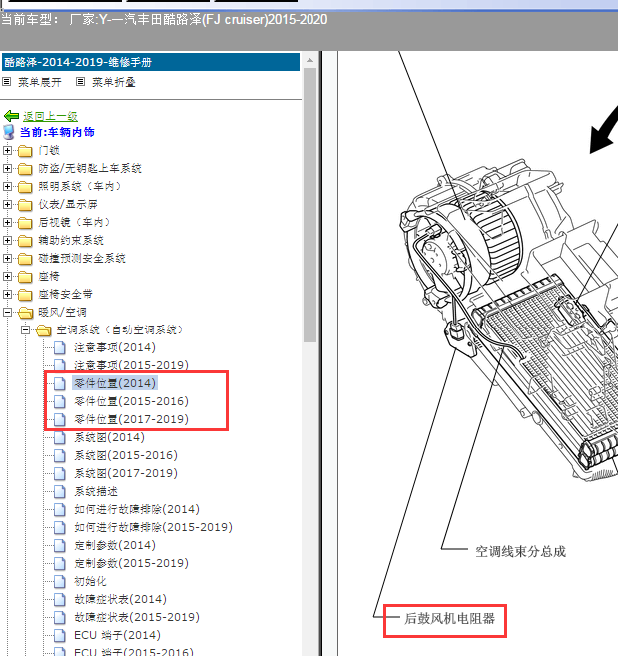Click the page icon beside 定制参数(2014)
This screenshot has width=618, height=656.
[60, 545]
